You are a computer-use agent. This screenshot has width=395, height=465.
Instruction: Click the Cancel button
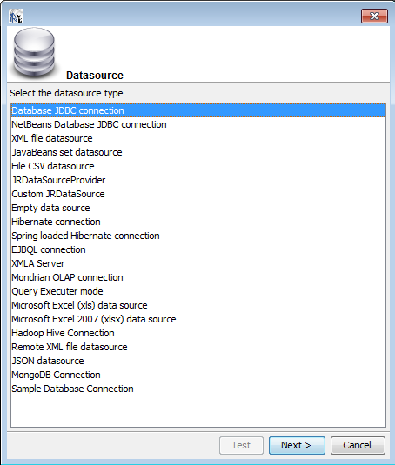pyautogui.click(x=358, y=445)
